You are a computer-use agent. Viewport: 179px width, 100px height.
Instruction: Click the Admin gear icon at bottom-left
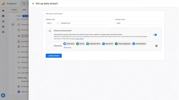tap(3, 95)
